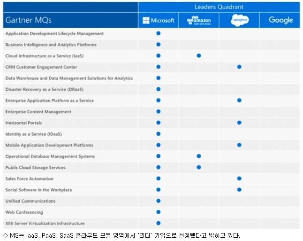The image size is (303, 241).
Task: Click CRM Customer Engagement Center label
Action: tap(41, 67)
